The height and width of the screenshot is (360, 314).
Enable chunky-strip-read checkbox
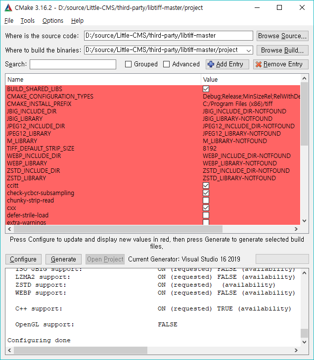[206, 201]
